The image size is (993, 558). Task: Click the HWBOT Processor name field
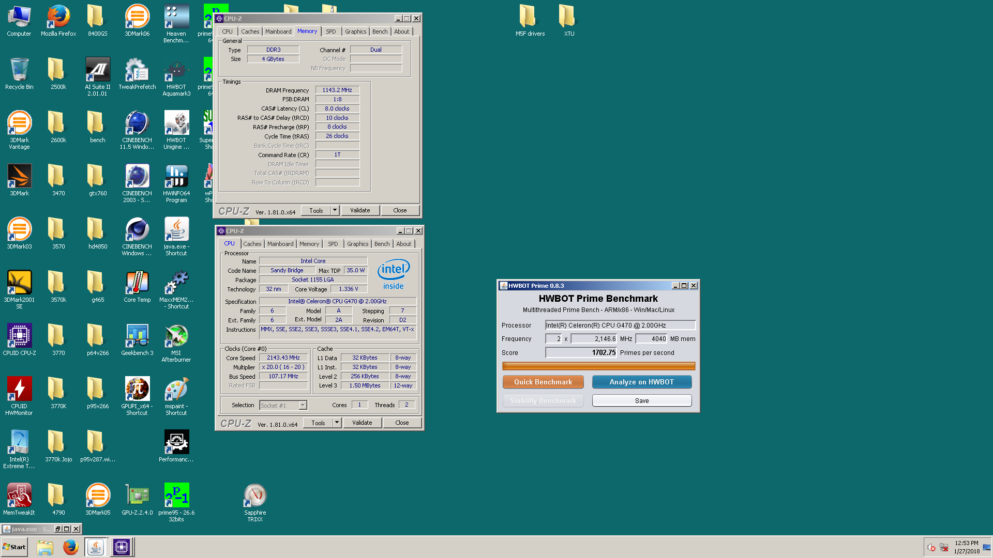pyautogui.click(x=621, y=325)
